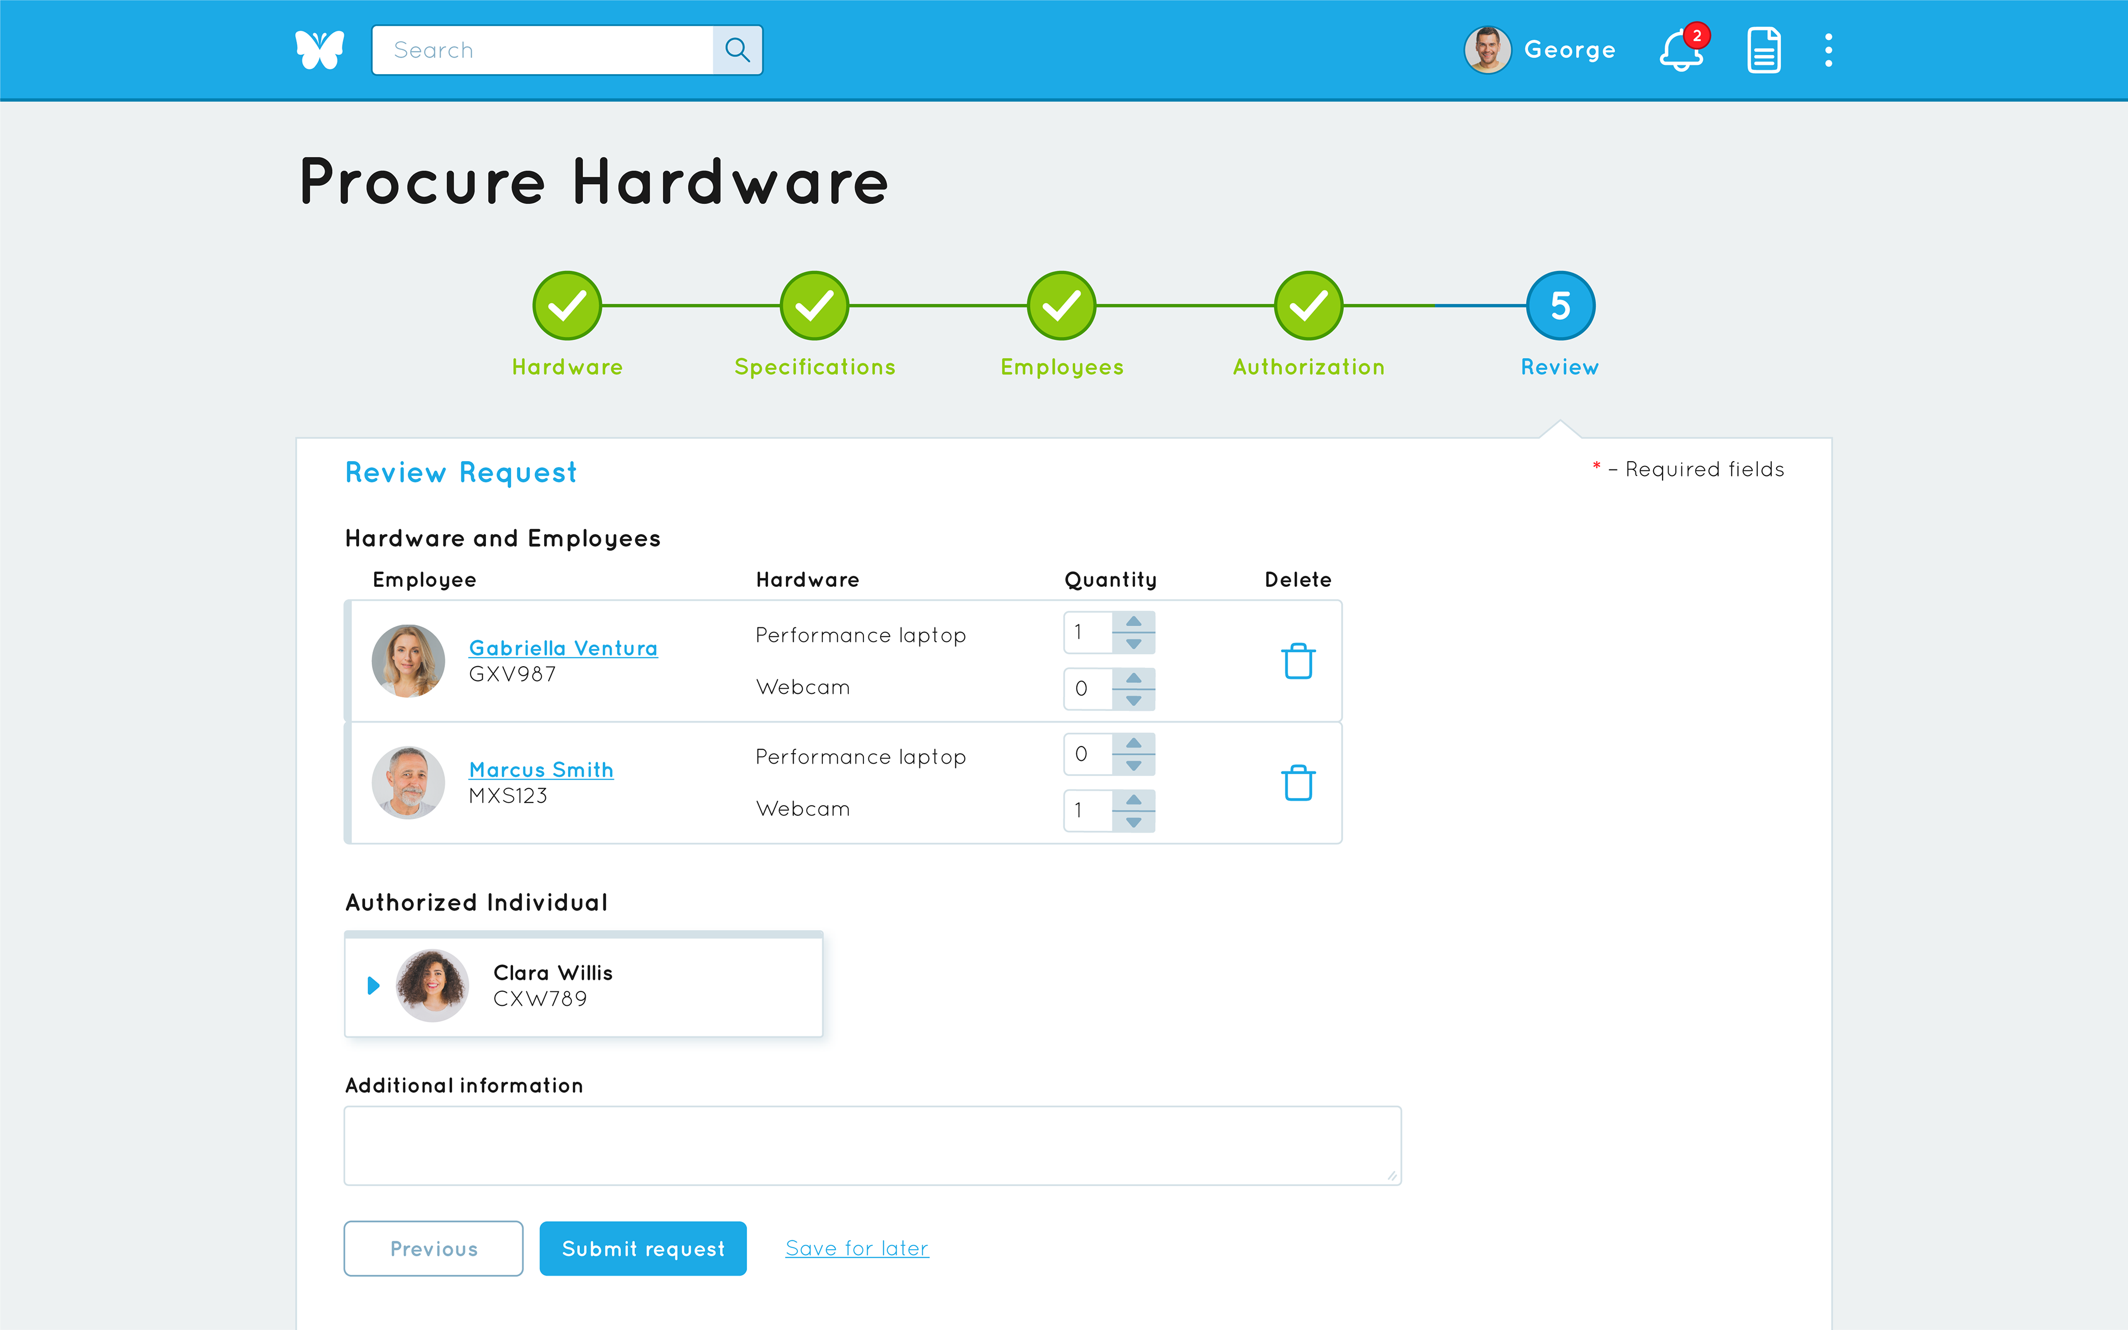Click George's profile avatar

[x=1487, y=50]
